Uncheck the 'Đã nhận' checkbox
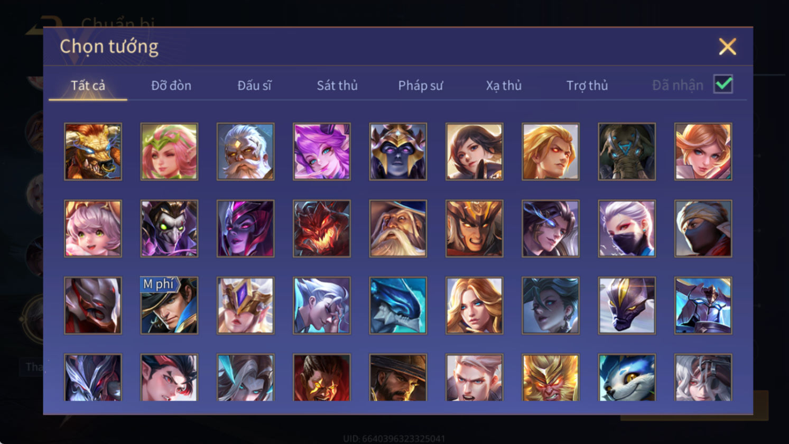 click(723, 84)
